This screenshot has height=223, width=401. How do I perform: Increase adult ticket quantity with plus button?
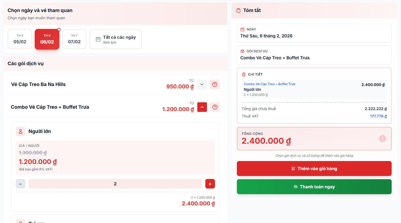(x=210, y=184)
